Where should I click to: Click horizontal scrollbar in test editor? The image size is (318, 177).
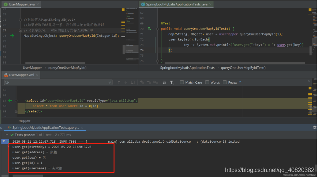(x=235, y=63)
